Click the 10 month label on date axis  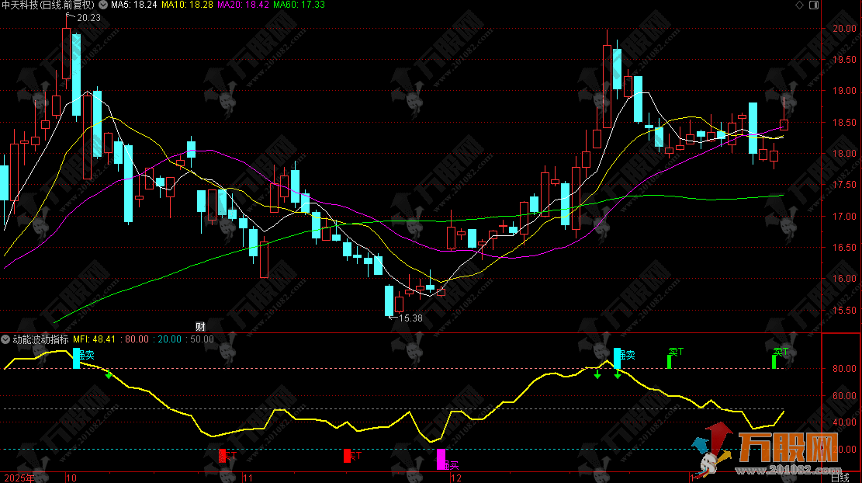[71, 478]
